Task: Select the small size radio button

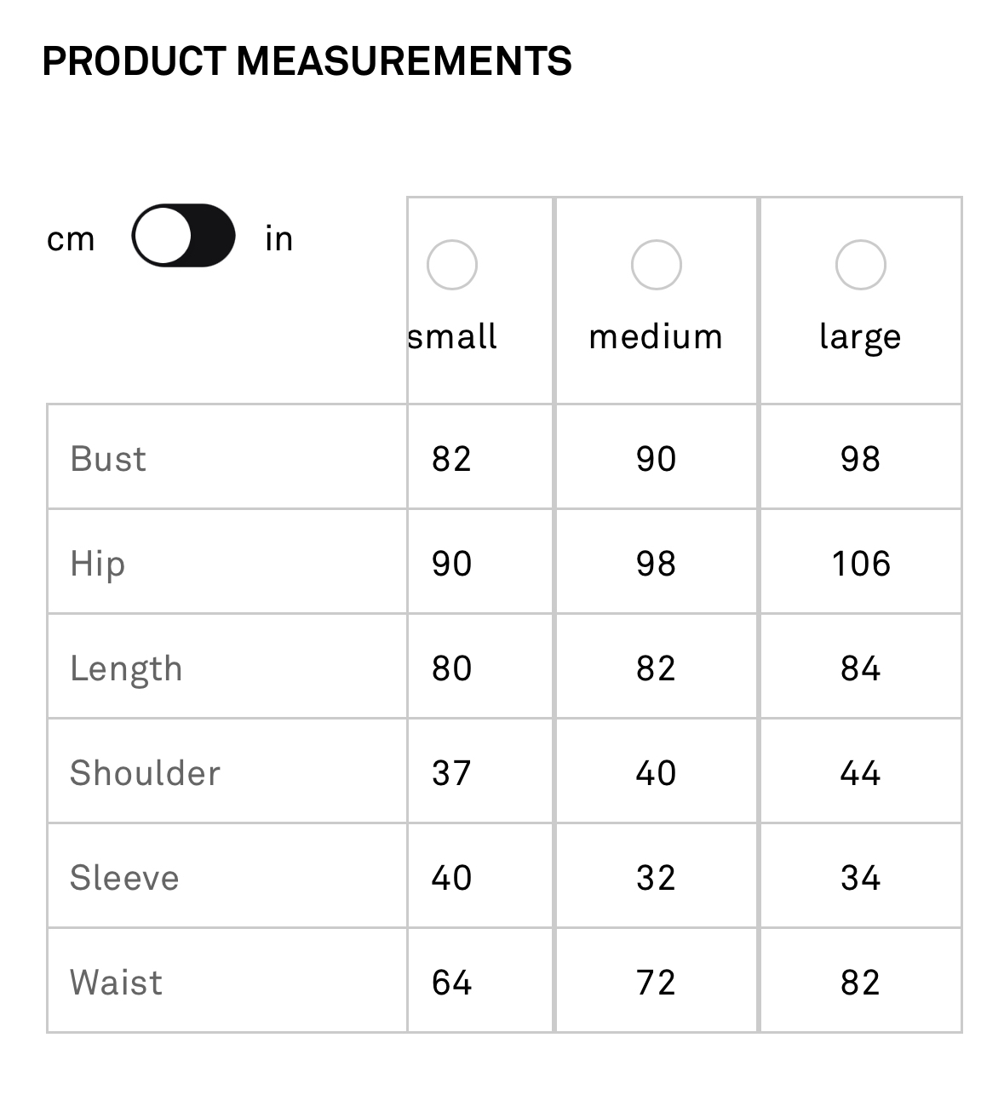Action: pos(451,265)
